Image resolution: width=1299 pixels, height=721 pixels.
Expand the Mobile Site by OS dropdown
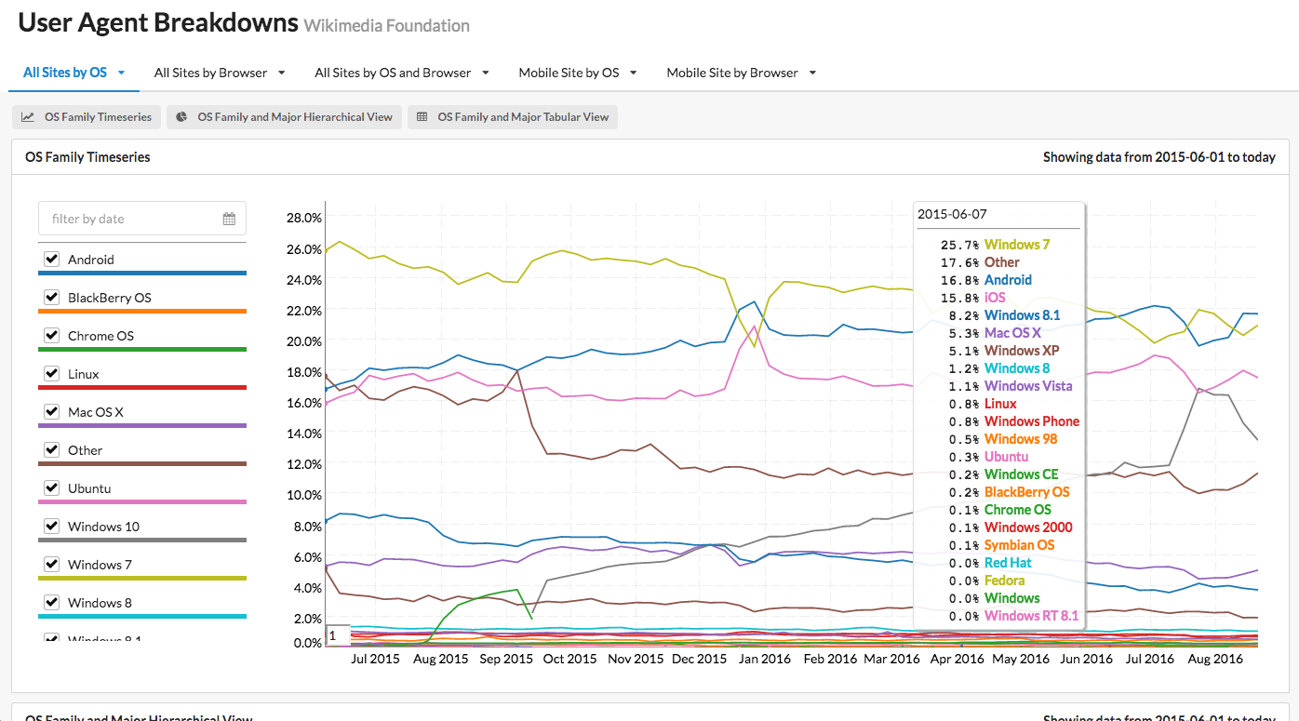[632, 72]
